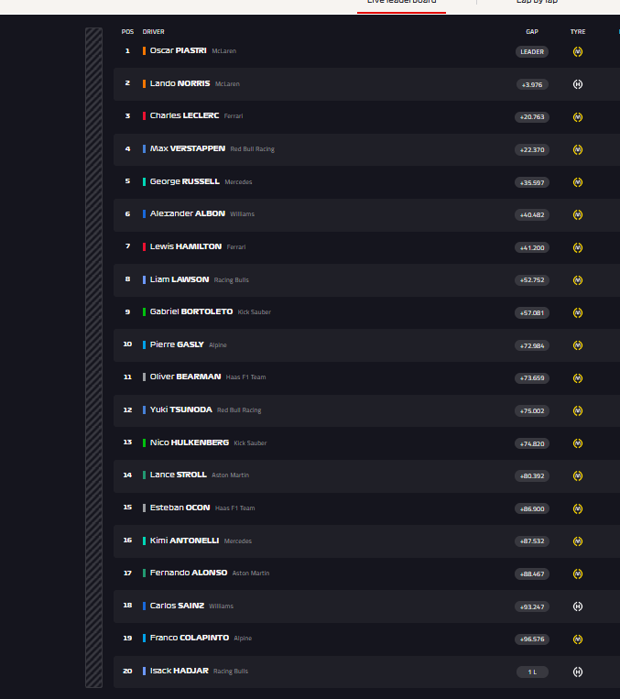Click the striped vertical track bar
Image resolution: width=620 pixels, height=699 pixels.
(x=93, y=357)
